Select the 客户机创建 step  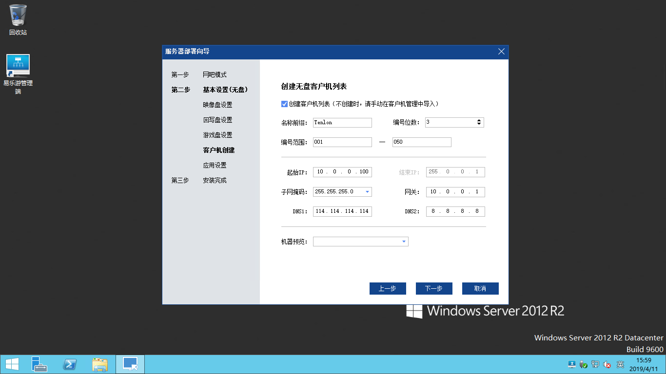[219, 150]
